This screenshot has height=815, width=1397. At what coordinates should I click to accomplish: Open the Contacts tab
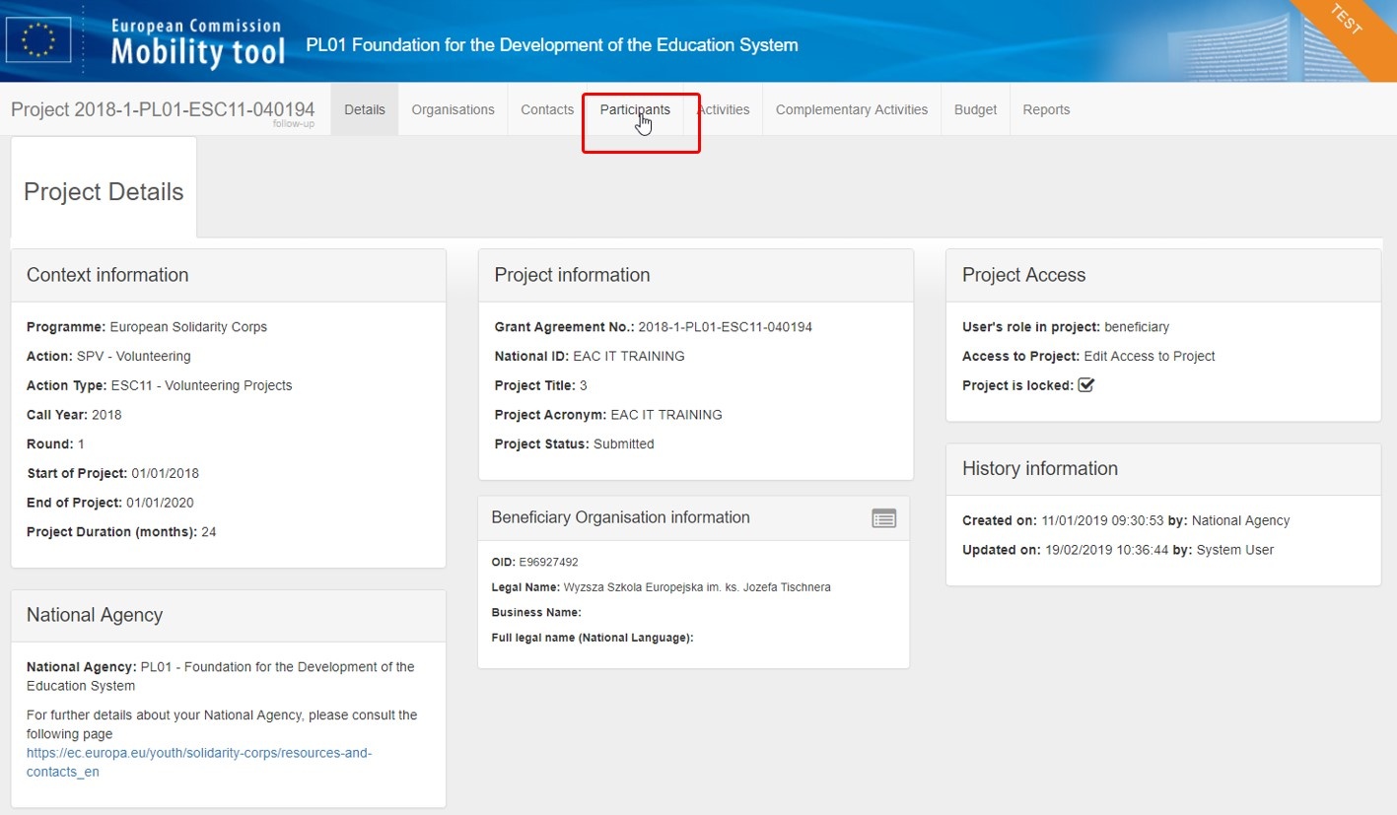tap(547, 109)
